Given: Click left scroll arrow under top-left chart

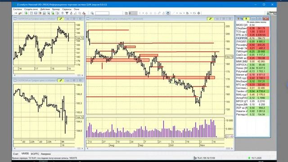Looking at the screenshot, I should (15, 75).
